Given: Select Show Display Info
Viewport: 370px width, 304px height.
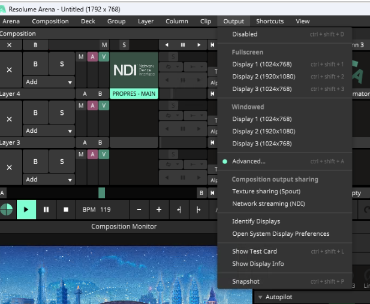Looking at the screenshot, I should (x=285, y=264).
